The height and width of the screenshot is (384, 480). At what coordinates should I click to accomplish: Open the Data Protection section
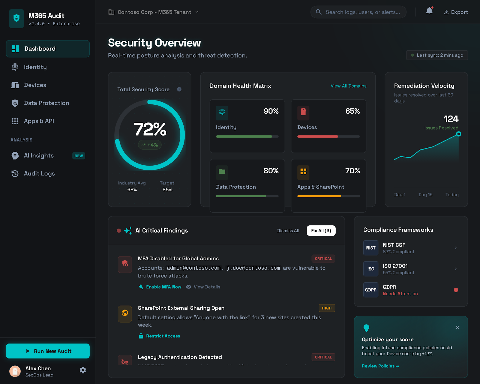(48, 103)
